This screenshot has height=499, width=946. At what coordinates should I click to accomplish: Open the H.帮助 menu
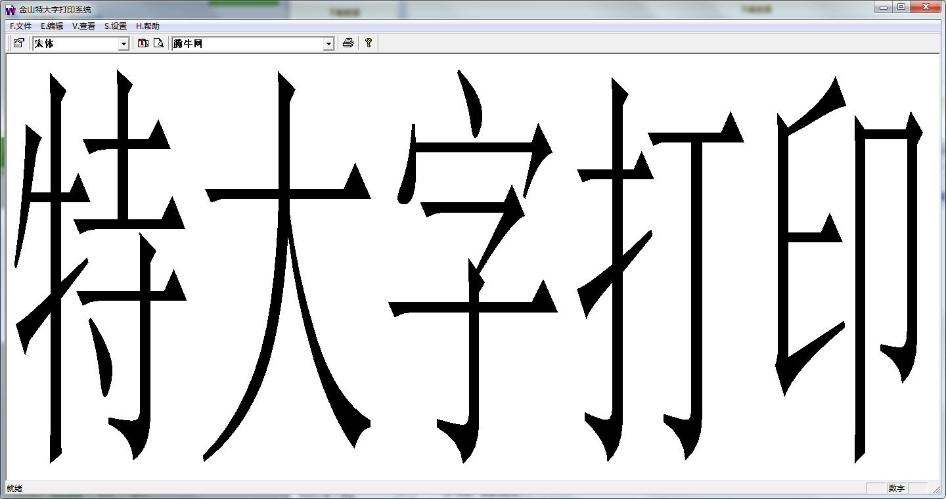point(148,26)
